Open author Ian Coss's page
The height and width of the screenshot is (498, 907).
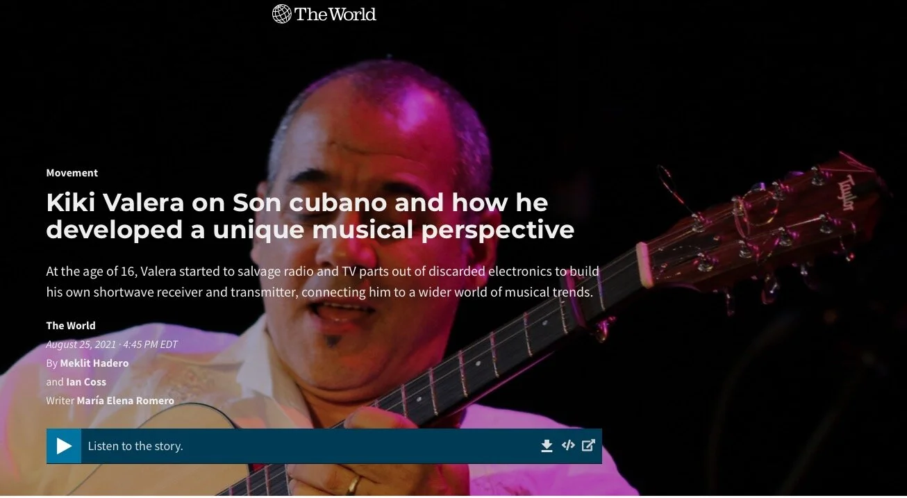[x=86, y=382]
